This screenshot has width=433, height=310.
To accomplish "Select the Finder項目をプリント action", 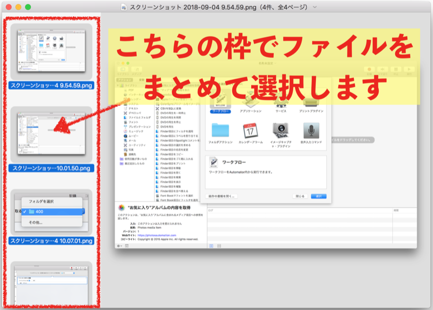I will pos(170,163).
